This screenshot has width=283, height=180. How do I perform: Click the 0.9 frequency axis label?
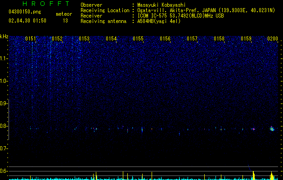tap(4, 103)
